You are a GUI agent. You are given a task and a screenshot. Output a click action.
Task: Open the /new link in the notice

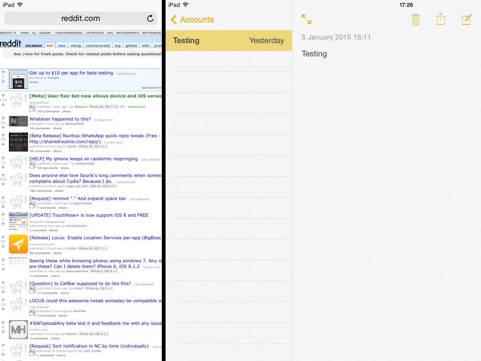pos(28,54)
